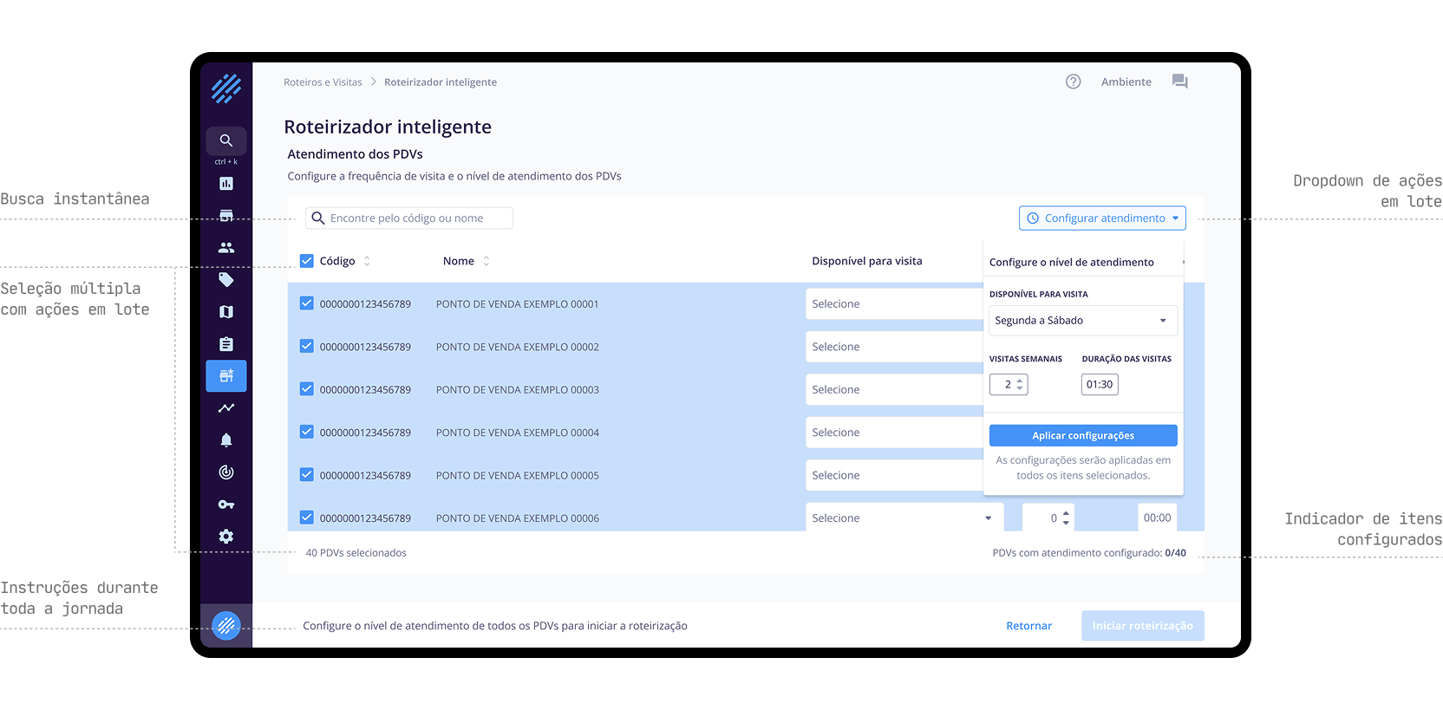This screenshot has height=710, width=1443.
Task: Open Selecione dropdown for EXEMPLO 00006
Action: 903,518
